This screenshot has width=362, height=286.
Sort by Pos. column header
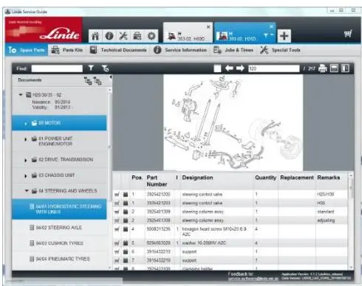point(137,178)
